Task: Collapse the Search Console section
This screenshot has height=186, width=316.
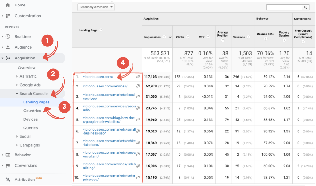Action: [17, 94]
